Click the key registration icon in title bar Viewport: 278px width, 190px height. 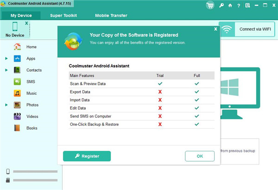click(x=221, y=6)
